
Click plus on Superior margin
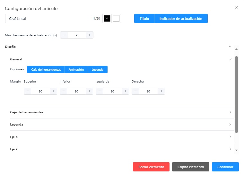click(53, 91)
